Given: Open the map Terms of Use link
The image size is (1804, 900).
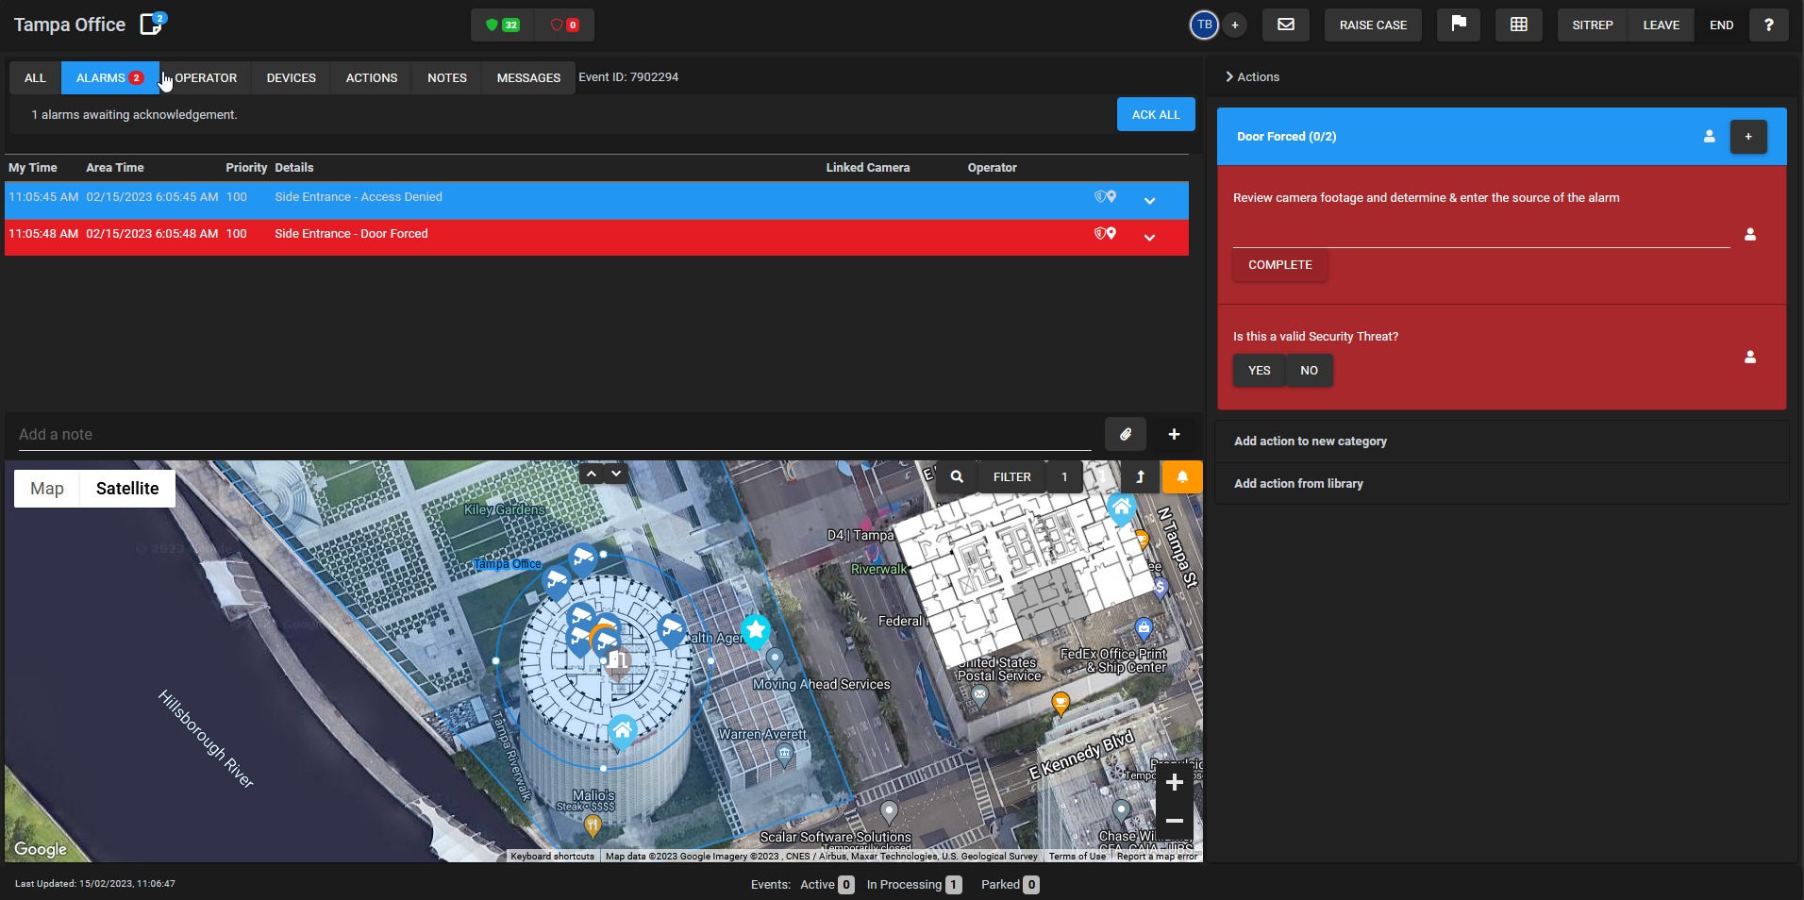Looking at the screenshot, I should [1077, 857].
